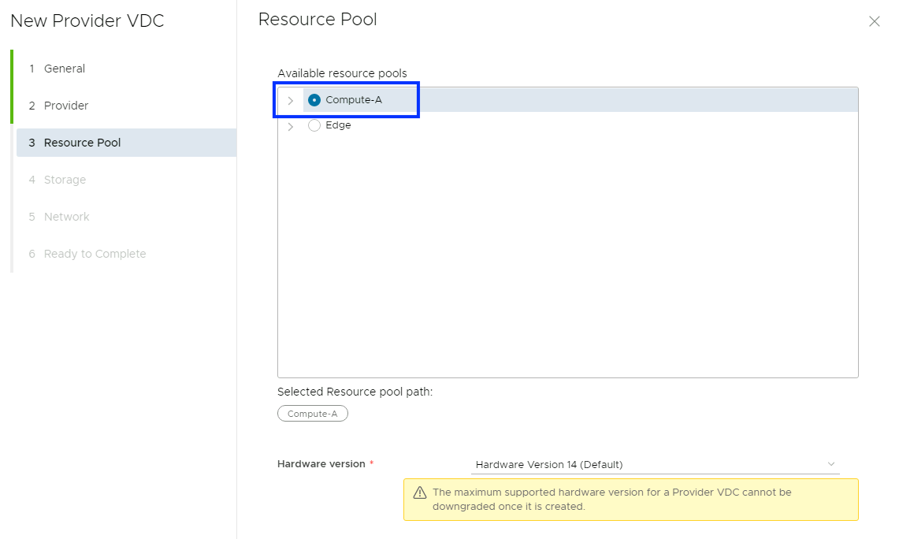This screenshot has height=539, width=899.
Task: Go back to step 2 Provider
Action: click(x=66, y=106)
